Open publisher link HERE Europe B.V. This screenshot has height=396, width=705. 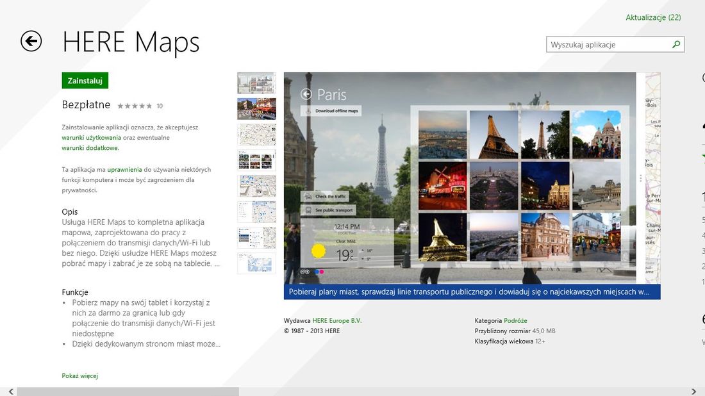click(336, 320)
